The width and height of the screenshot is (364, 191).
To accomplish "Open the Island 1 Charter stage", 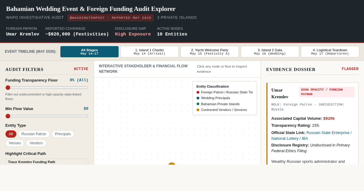I will [150, 52].
